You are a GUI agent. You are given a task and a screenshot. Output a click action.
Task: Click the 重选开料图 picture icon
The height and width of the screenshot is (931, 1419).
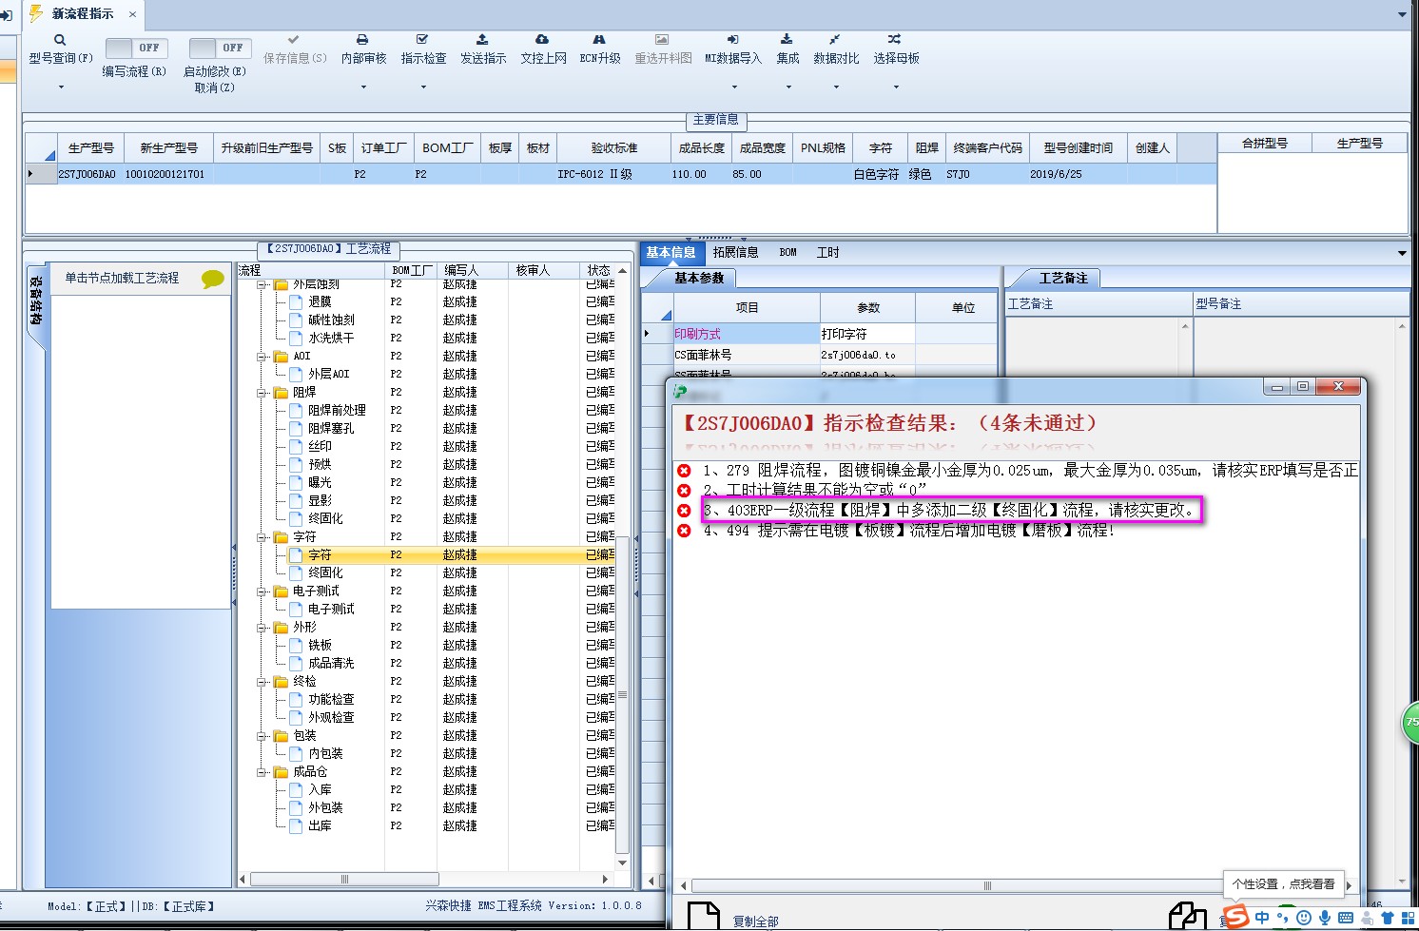[662, 40]
